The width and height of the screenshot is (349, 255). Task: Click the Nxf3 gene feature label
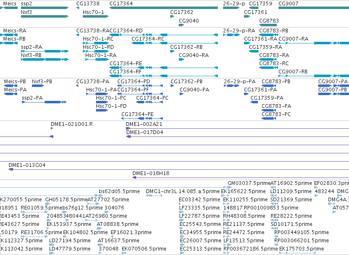[26, 12]
